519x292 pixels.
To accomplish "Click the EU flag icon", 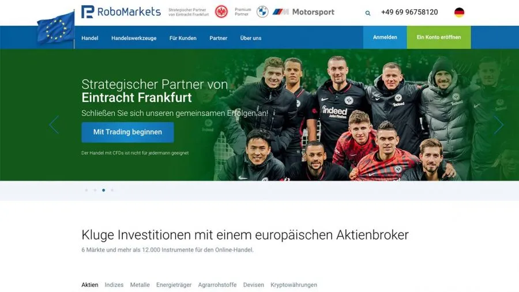I will [56, 28].
